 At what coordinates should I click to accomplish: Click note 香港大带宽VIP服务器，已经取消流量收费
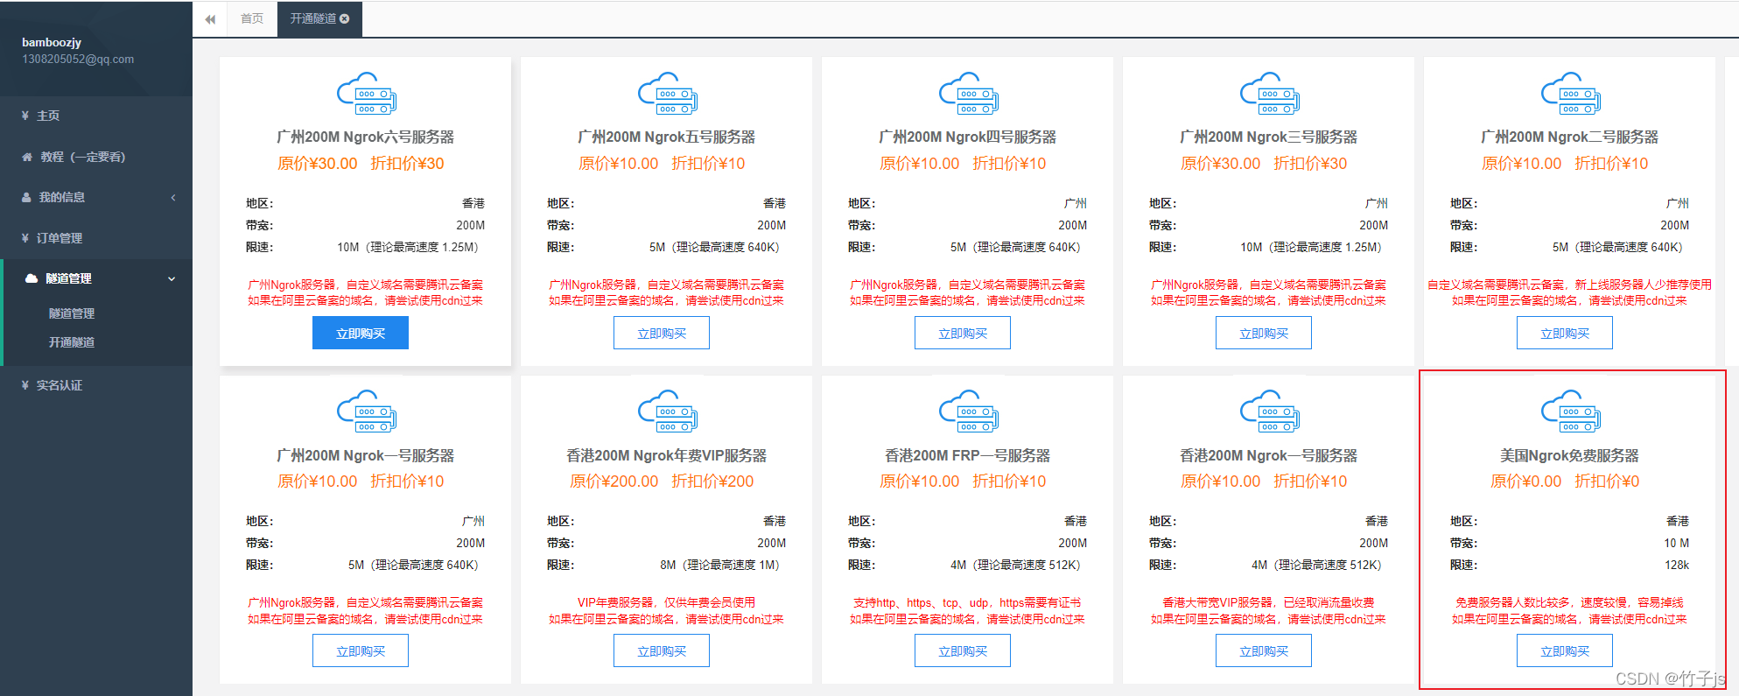coord(1268,602)
